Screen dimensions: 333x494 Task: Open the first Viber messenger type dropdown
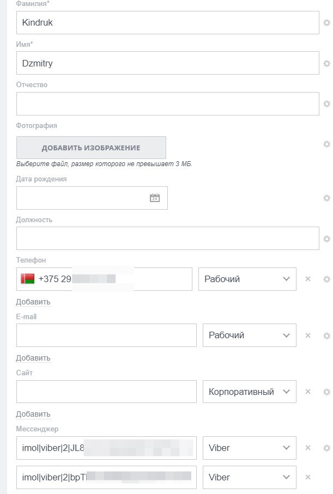tap(250, 448)
